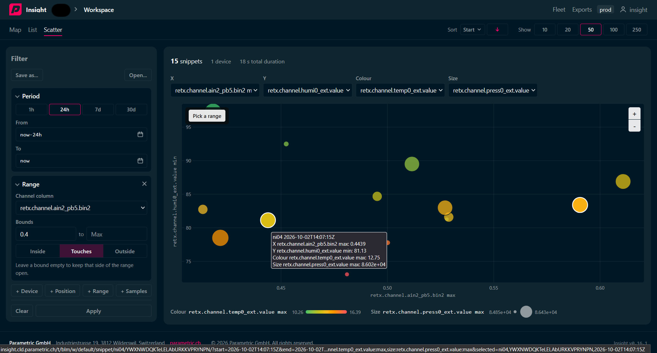Show 50 snippets
The height and width of the screenshot is (353, 657).
[x=591, y=29]
